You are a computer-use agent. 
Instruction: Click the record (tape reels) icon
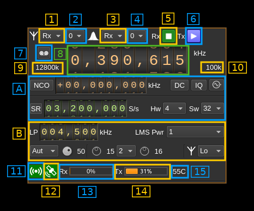(44, 53)
